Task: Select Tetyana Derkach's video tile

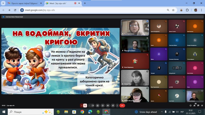Action: [194, 96]
